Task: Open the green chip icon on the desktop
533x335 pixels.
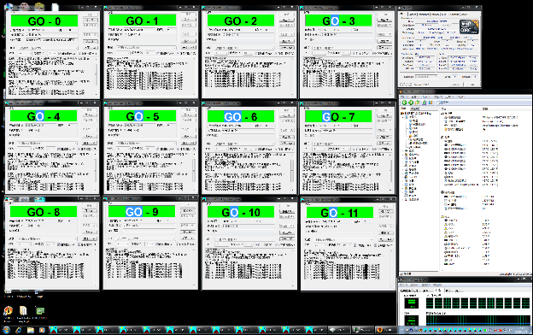Action: pos(40,311)
